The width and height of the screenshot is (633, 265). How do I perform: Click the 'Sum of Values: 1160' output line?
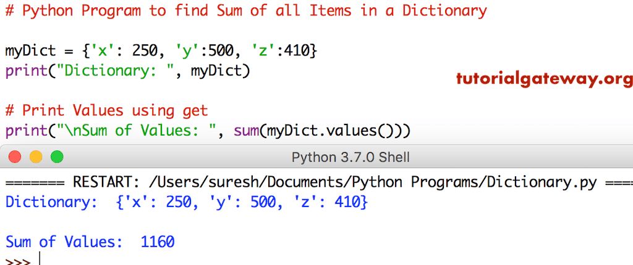(90, 242)
